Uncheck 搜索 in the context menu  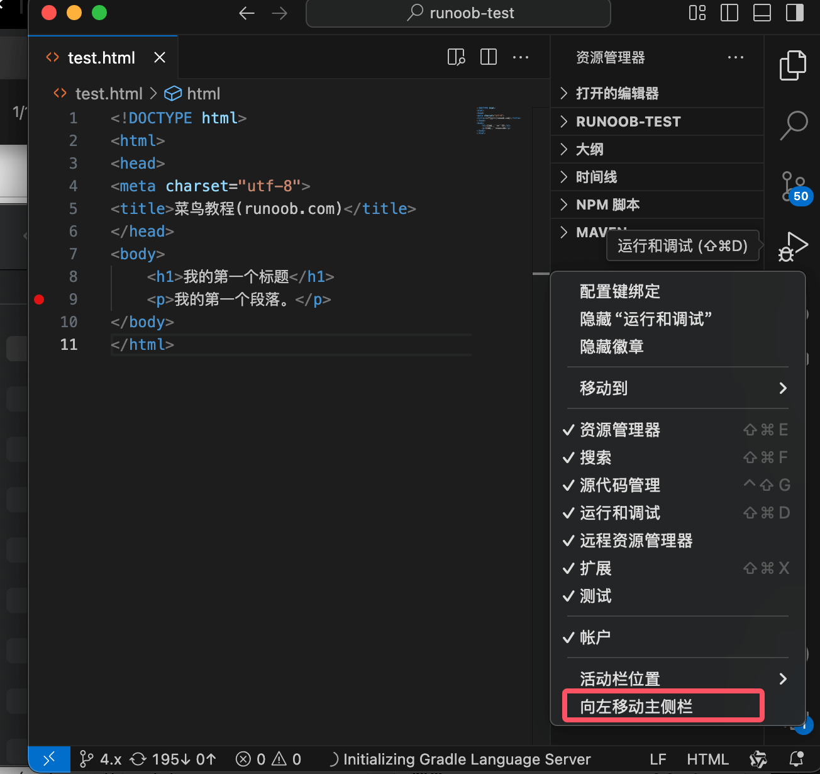point(596,457)
